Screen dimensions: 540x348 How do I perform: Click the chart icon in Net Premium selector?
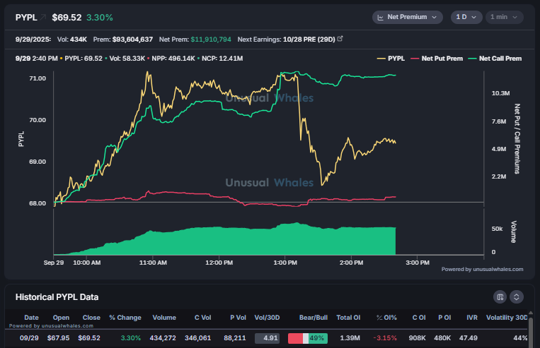(380, 17)
